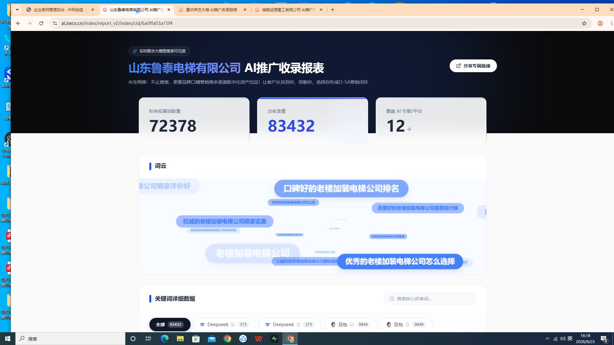Open the Windows Start menu
The width and height of the screenshot is (614, 345).
[x=8, y=339]
